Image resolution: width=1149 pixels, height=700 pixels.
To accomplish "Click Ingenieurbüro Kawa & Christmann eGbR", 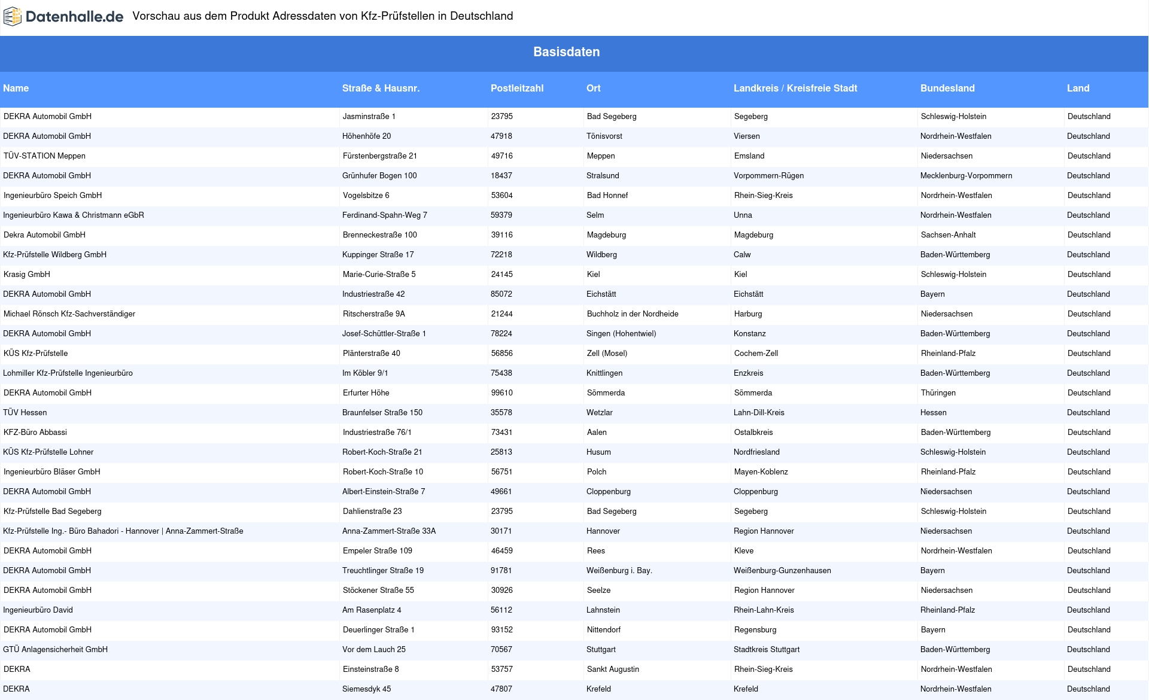I will (x=74, y=215).
